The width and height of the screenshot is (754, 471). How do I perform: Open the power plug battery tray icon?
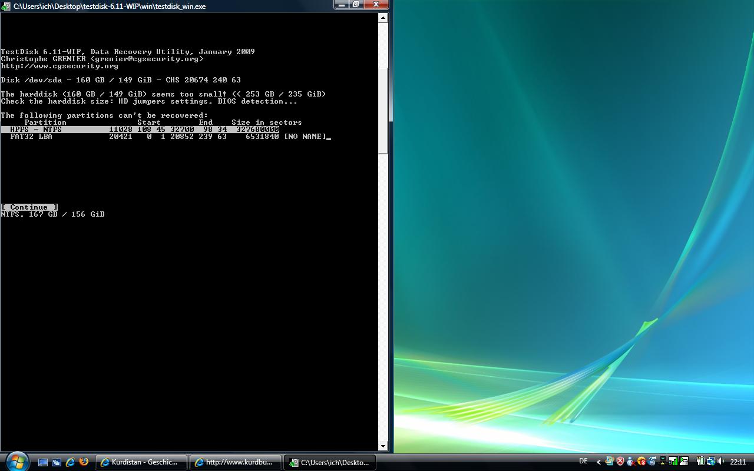point(700,461)
